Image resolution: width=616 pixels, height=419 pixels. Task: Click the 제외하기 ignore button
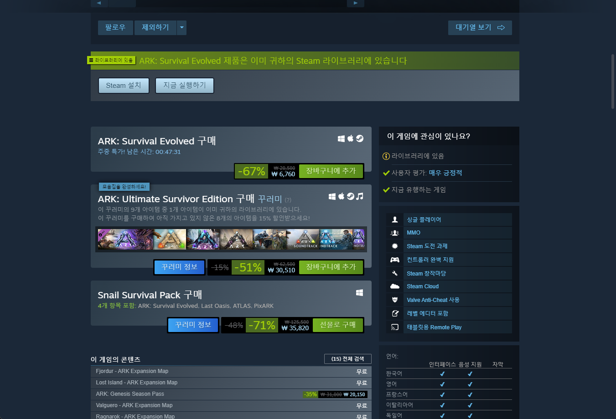[x=155, y=28]
